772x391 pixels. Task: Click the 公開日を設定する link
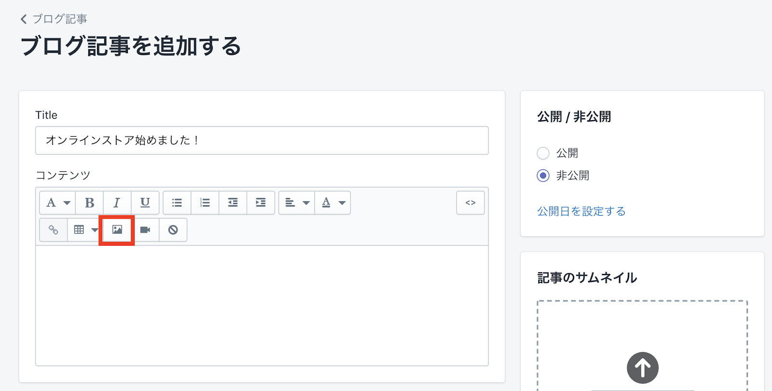click(581, 211)
